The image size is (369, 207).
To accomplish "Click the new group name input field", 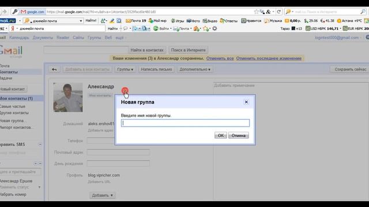I will (x=185, y=123).
